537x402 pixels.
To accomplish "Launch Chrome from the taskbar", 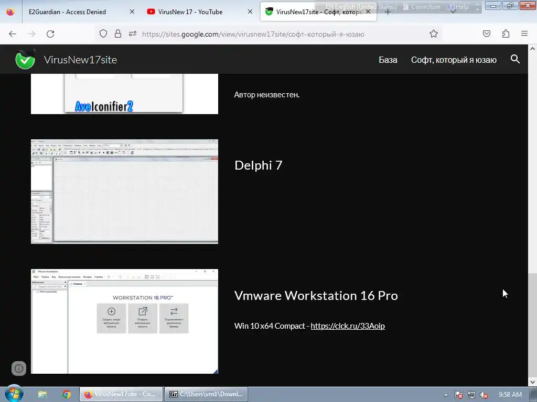I will point(67,394).
